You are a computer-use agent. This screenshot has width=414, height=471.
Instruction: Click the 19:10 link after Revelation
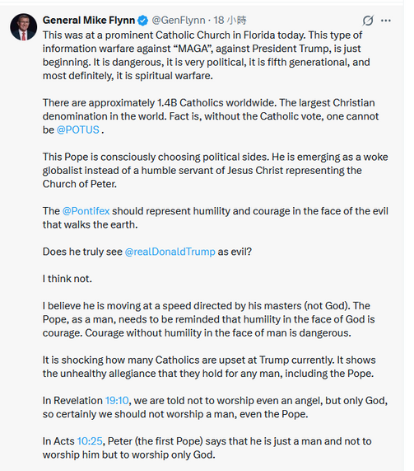117,400
